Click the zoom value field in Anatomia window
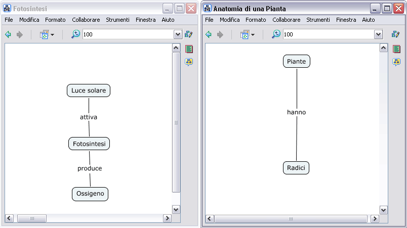Screen dimensions: 407x228 point(328,34)
